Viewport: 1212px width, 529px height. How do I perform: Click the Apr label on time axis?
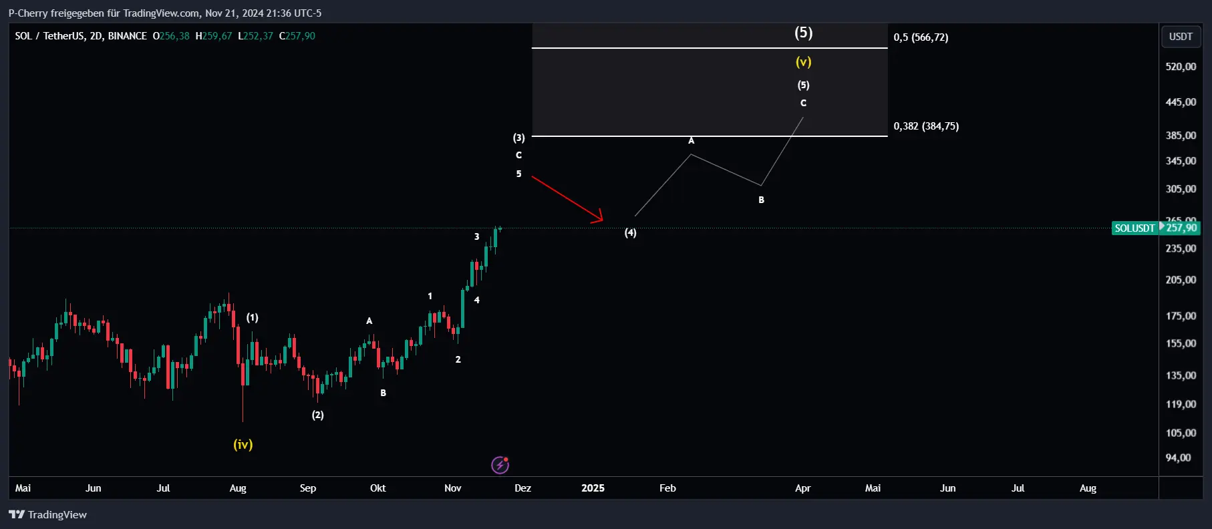[803, 488]
